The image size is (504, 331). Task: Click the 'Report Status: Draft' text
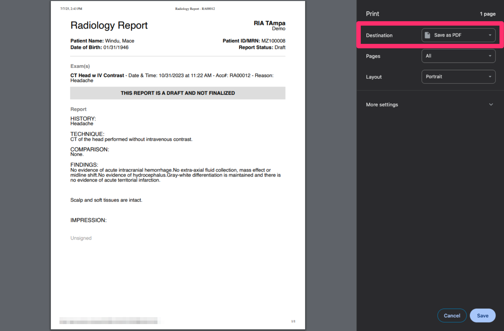tap(262, 47)
